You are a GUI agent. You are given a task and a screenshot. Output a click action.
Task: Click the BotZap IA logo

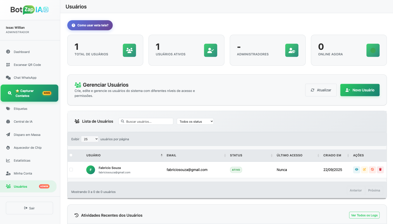click(x=30, y=10)
